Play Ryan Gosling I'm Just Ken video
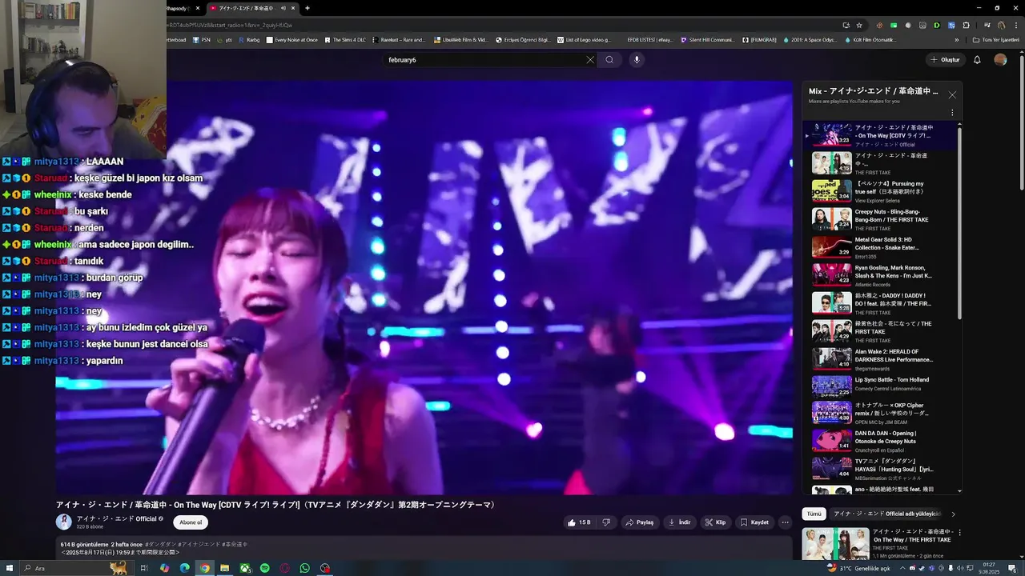 click(x=873, y=275)
